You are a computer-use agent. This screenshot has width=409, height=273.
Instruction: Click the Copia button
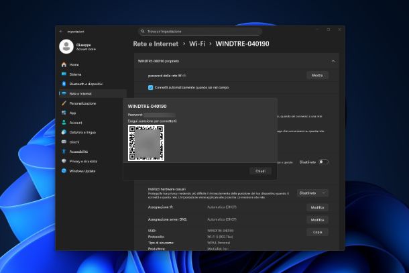317,232
